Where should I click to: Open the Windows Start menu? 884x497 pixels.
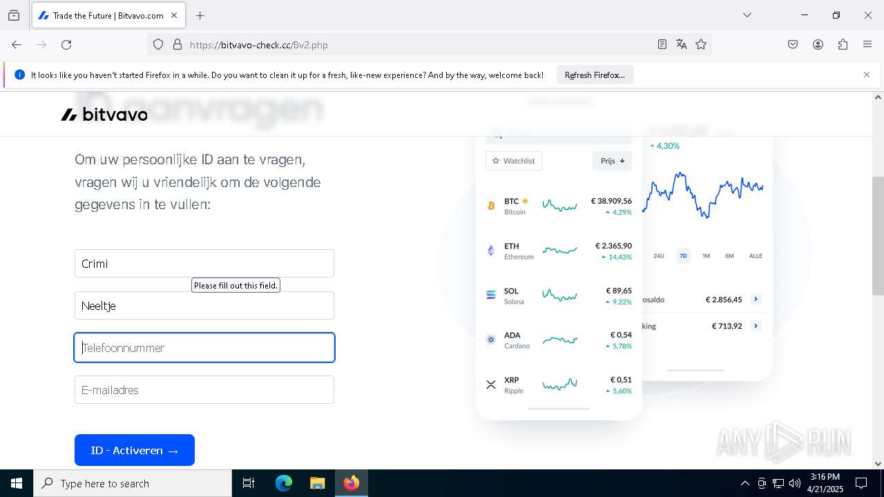(x=17, y=483)
